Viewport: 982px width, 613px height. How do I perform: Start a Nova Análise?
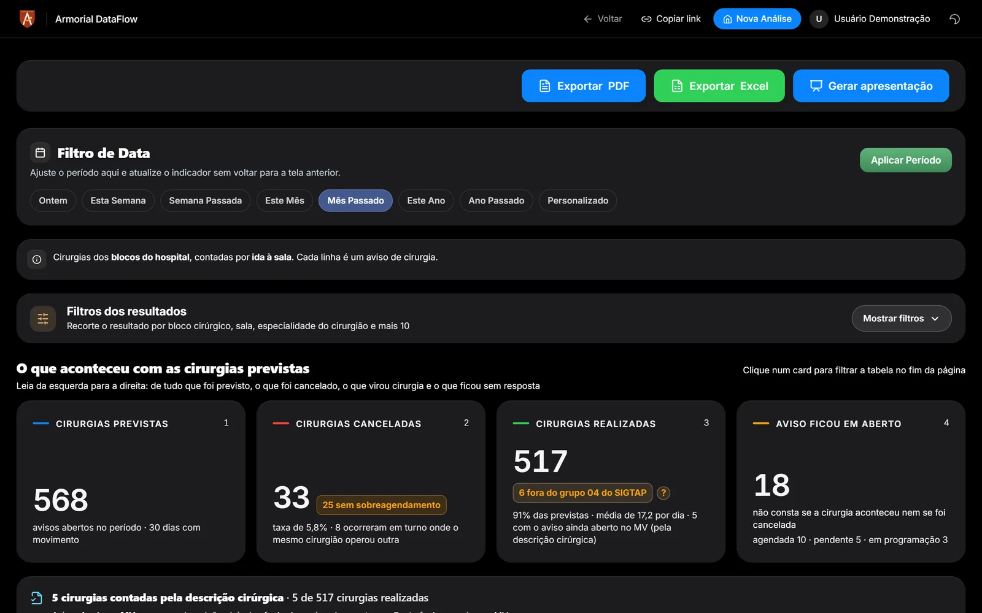pyautogui.click(x=757, y=19)
